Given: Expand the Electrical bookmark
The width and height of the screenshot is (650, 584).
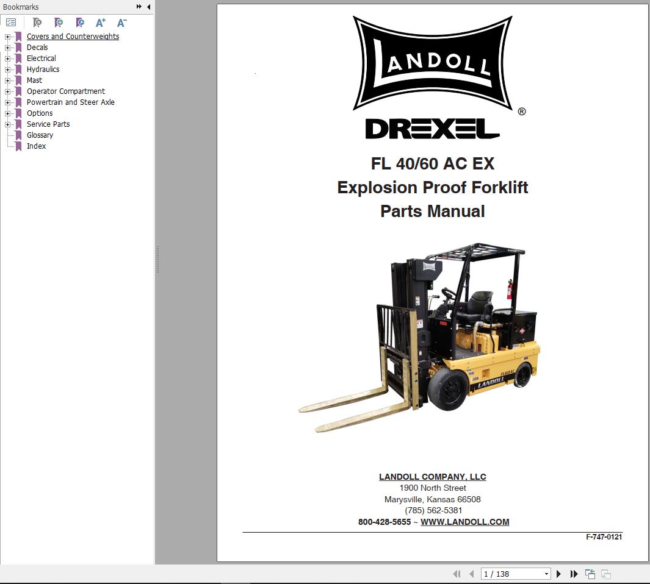Looking at the screenshot, I should [7, 59].
